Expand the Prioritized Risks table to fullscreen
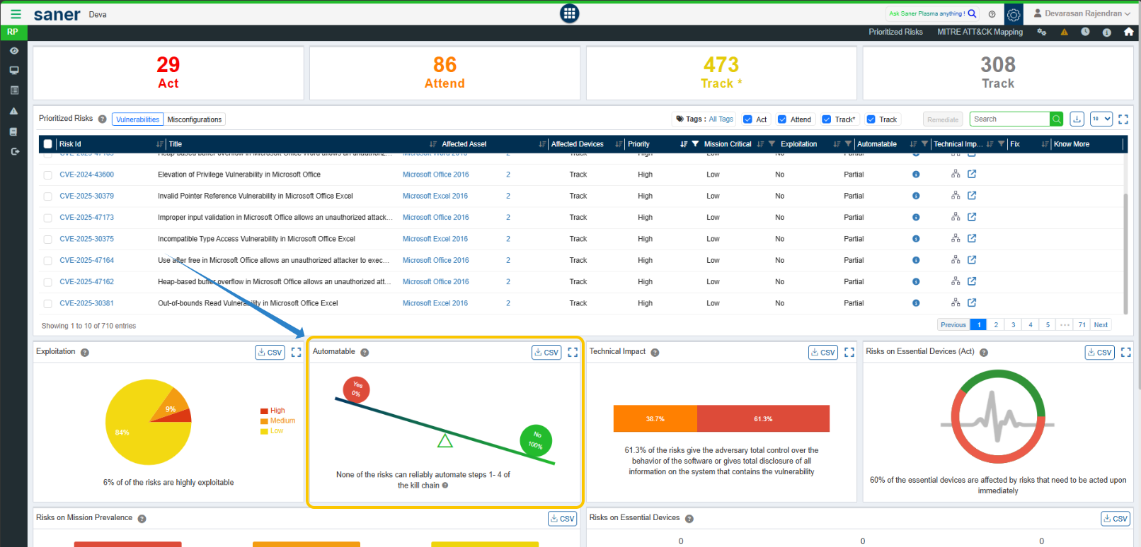This screenshot has height=547, width=1141. pos(1123,119)
